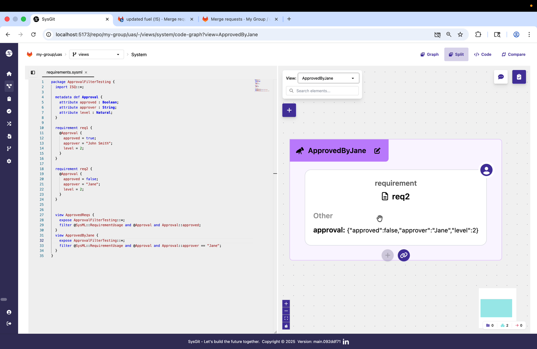Open the comments bubble above the canvas

[x=501, y=77]
